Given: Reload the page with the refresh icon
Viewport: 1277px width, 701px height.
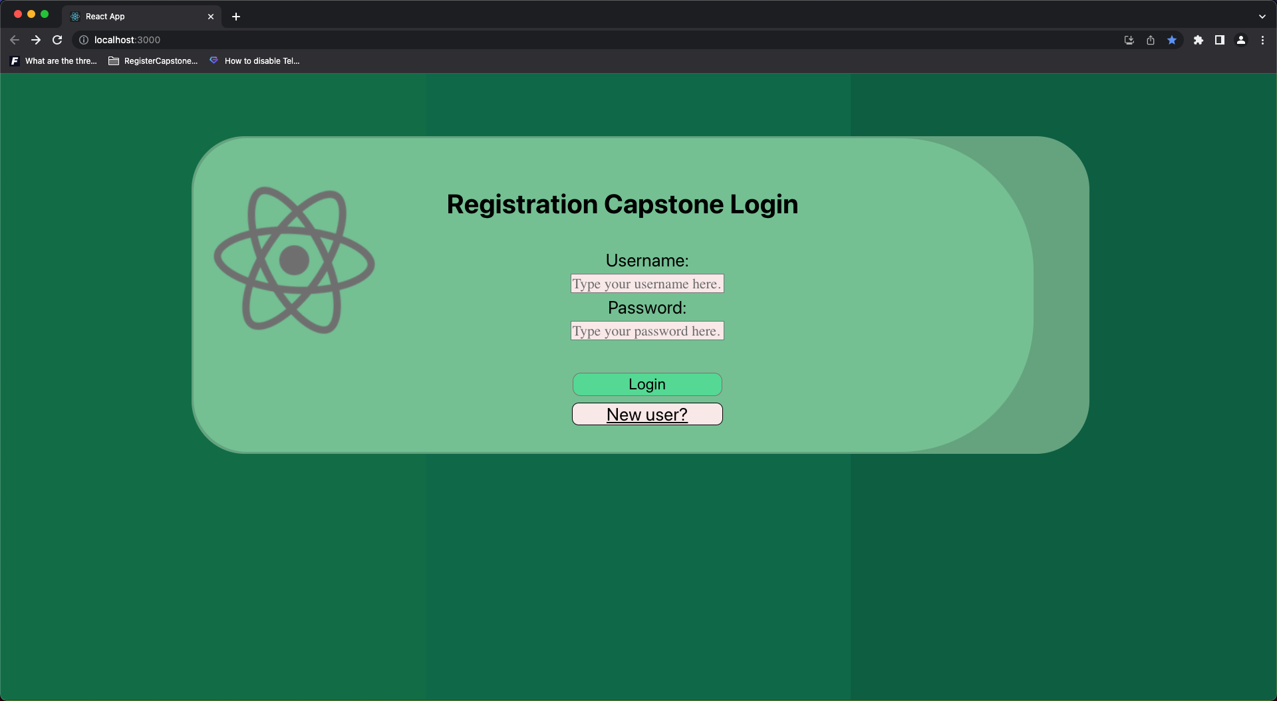Looking at the screenshot, I should tap(57, 40).
